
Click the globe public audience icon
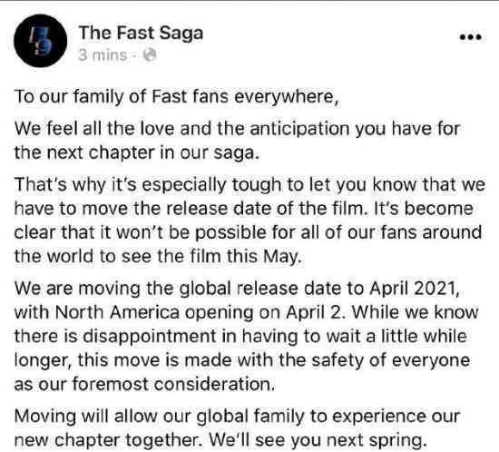150,54
